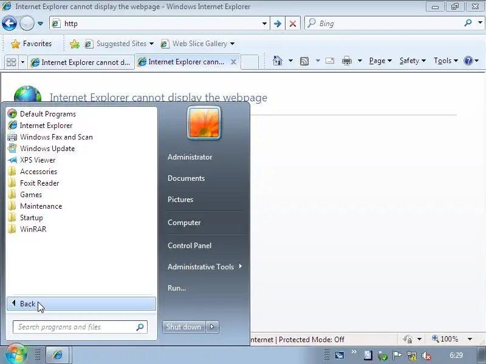This screenshot has height=364, width=486.
Task: Open Computer from Start menu
Action: click(184, 223)
